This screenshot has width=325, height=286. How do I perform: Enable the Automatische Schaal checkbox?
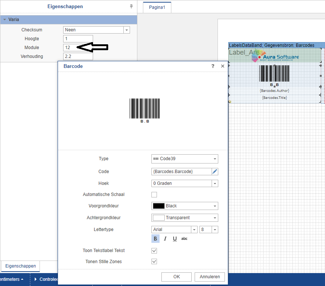154,194
